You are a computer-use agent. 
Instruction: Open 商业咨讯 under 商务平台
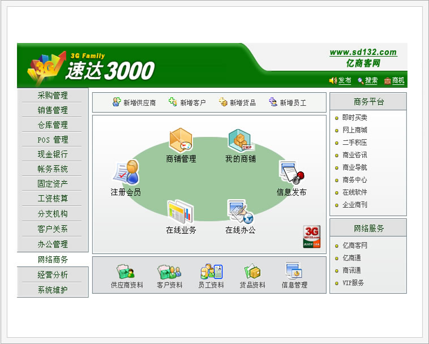pos(355,155)
